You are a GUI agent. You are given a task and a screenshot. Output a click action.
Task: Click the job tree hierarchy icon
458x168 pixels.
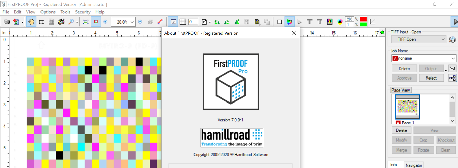pyautogui.click(x=453, y=78)
